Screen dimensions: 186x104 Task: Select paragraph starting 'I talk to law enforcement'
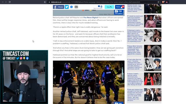(87, 42)
